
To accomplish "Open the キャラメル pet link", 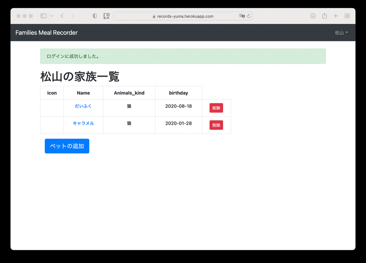I will 83,123.
